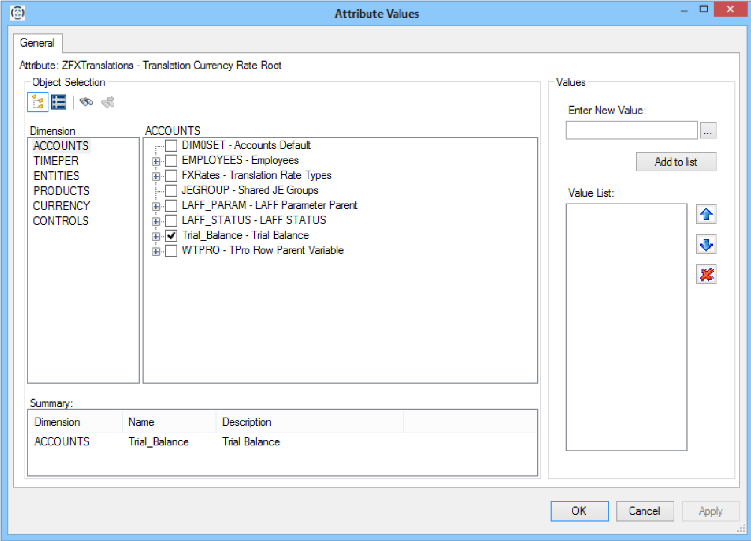Enable the JEGROUP Shared JE Groups checkbox
751x541 pixels.
pos(171,191)
